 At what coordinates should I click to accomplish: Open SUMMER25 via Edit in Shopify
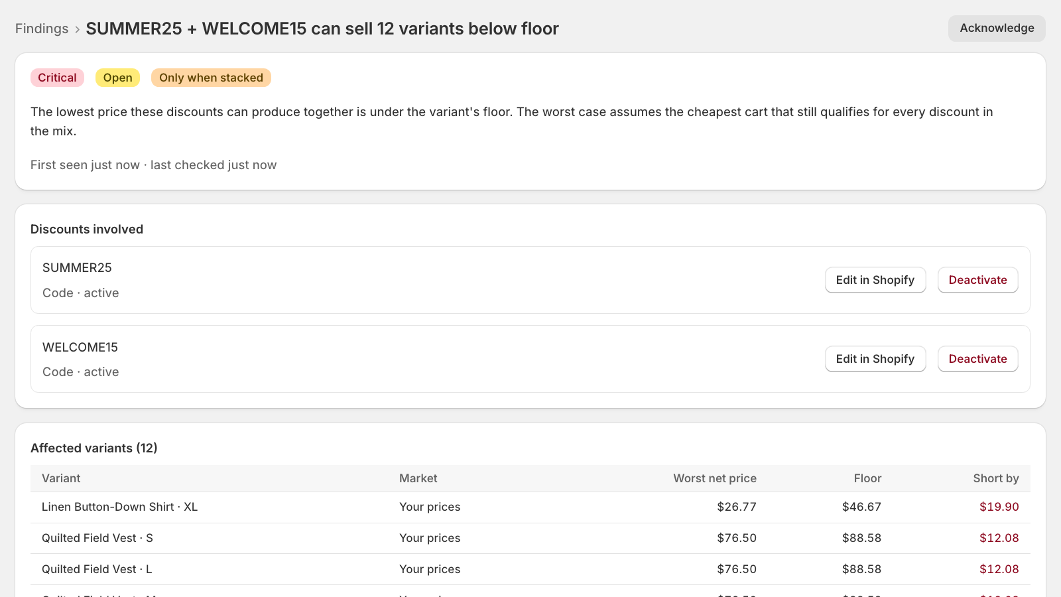tap(875, 280)
